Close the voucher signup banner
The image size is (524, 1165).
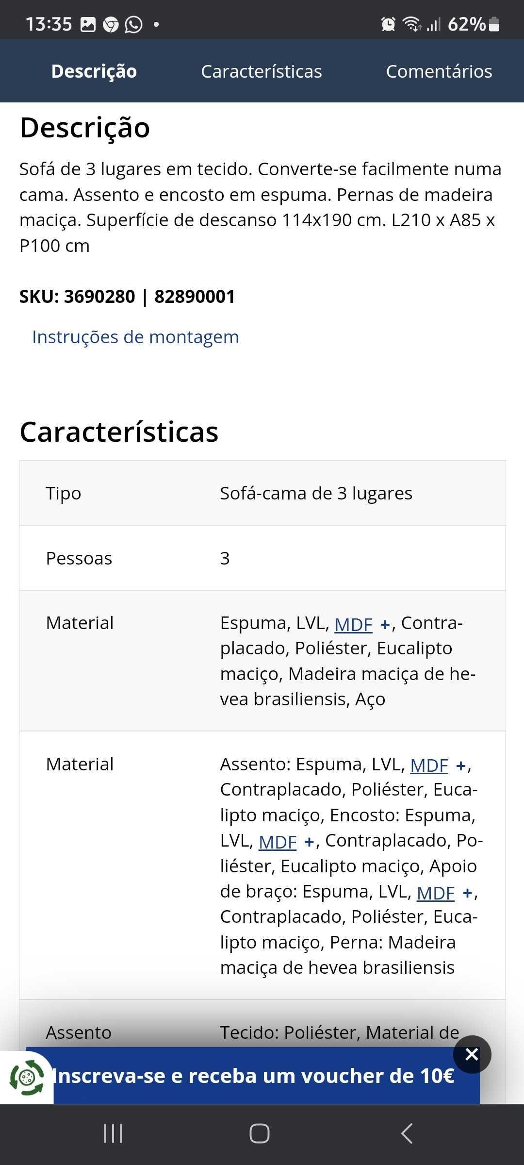coord(472,1054)
